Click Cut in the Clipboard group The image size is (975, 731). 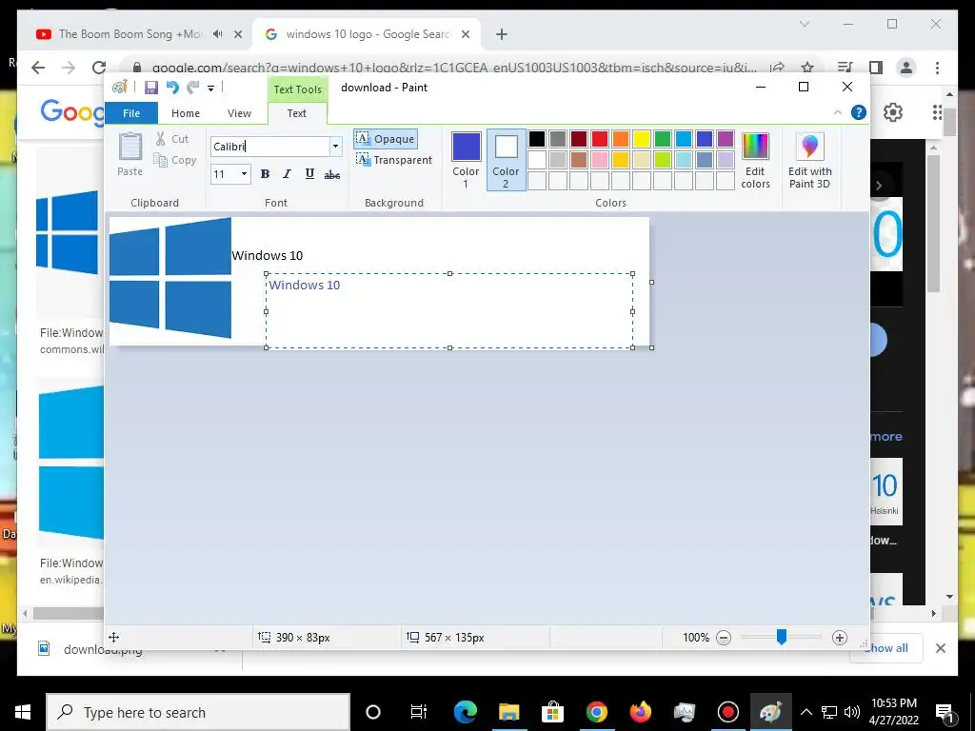(x=172, y=139)
